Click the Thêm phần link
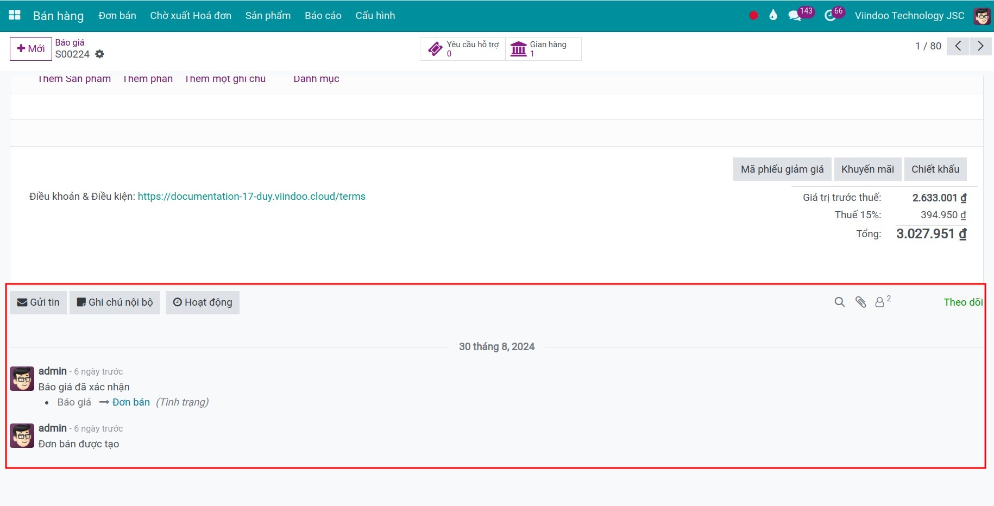 point(148,79)
